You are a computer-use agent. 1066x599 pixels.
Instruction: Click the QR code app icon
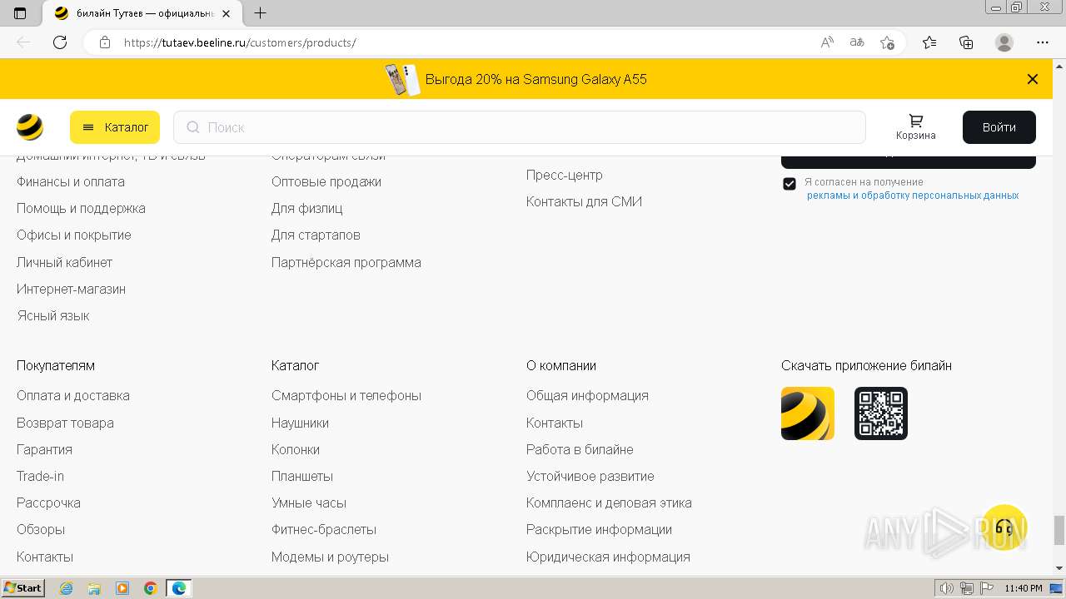(881, 413)
